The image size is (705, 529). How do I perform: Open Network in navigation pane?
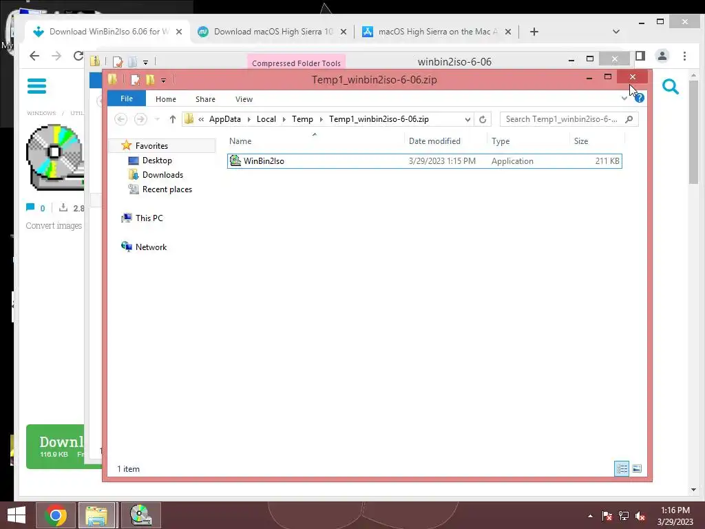click(151, 247)
